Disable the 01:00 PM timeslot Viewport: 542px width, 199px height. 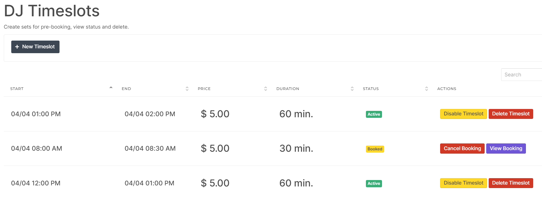click(x=463, y=114)
